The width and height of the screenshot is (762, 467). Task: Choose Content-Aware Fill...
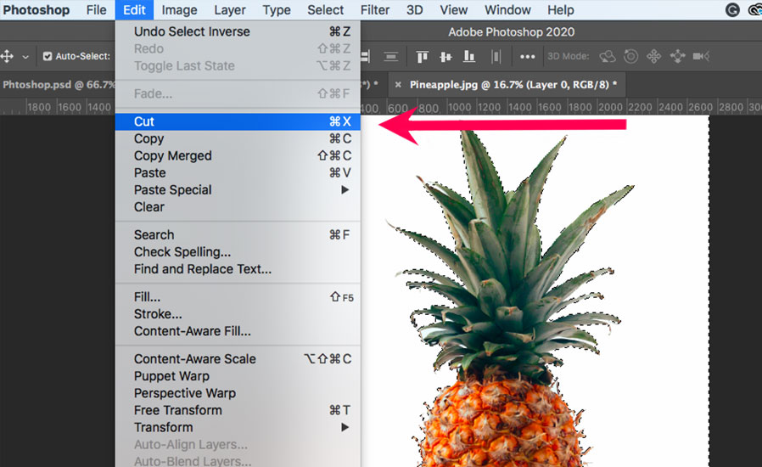click(238, 331)
